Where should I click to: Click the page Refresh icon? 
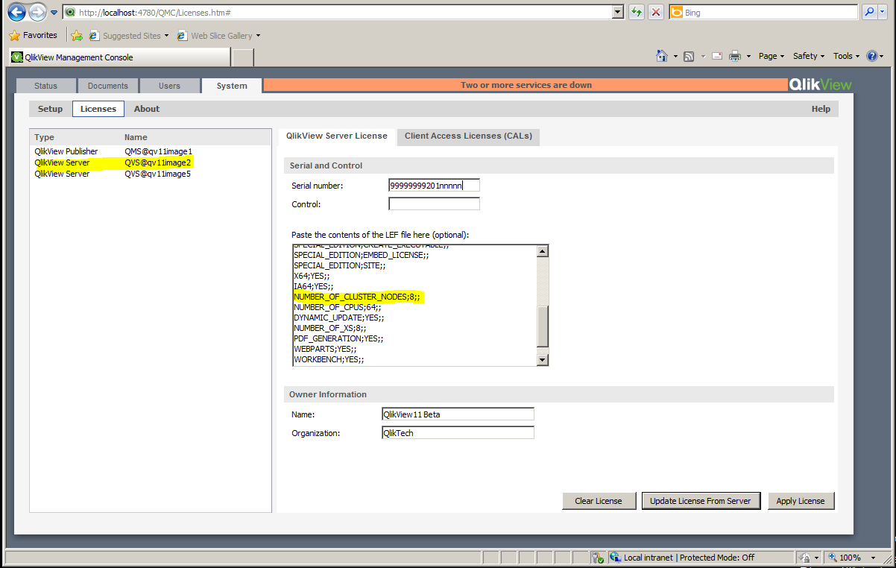(x=635, y=12)
